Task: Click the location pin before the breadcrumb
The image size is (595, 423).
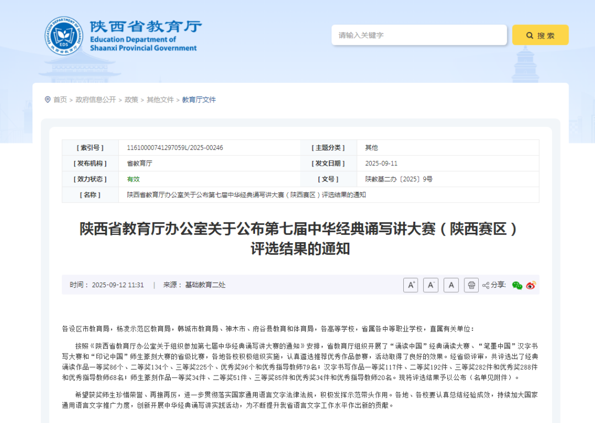Action: pyautogui.click(x=47, y=100)
